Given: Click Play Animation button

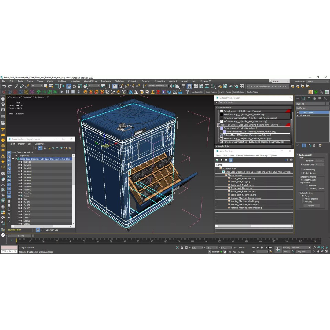Looking at the screenshot, I should point(262,248).
